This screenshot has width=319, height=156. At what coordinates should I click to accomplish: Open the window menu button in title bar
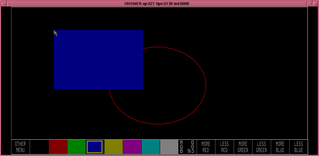[4, 4]
